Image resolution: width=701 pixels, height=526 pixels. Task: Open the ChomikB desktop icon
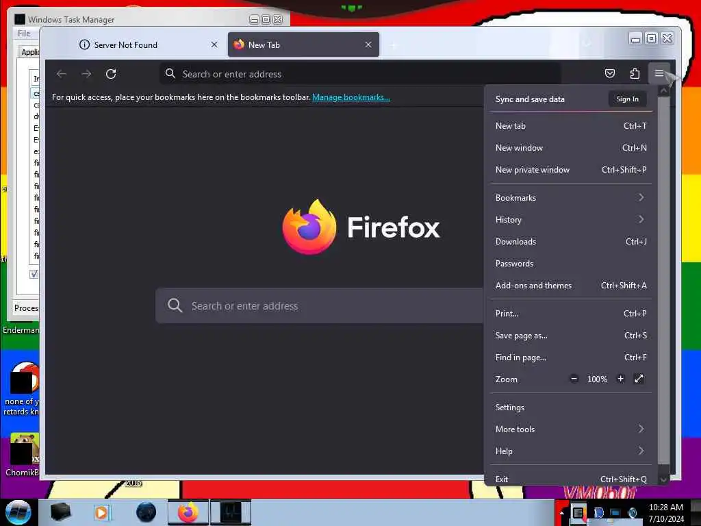[21, 455]
